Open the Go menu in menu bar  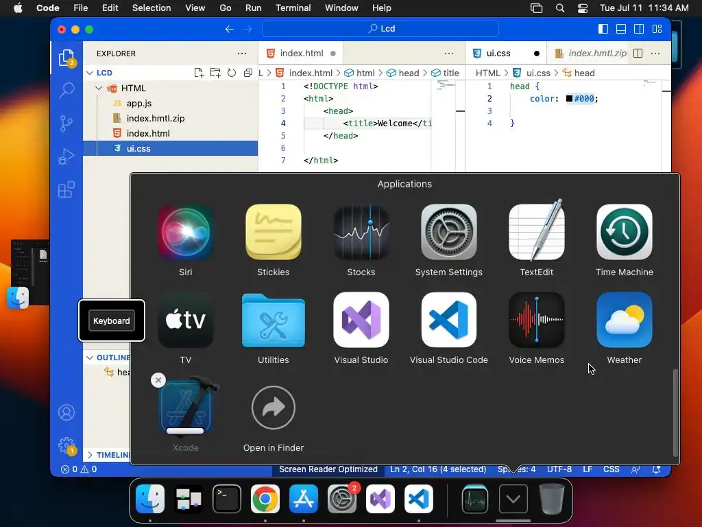coord(225,8)
